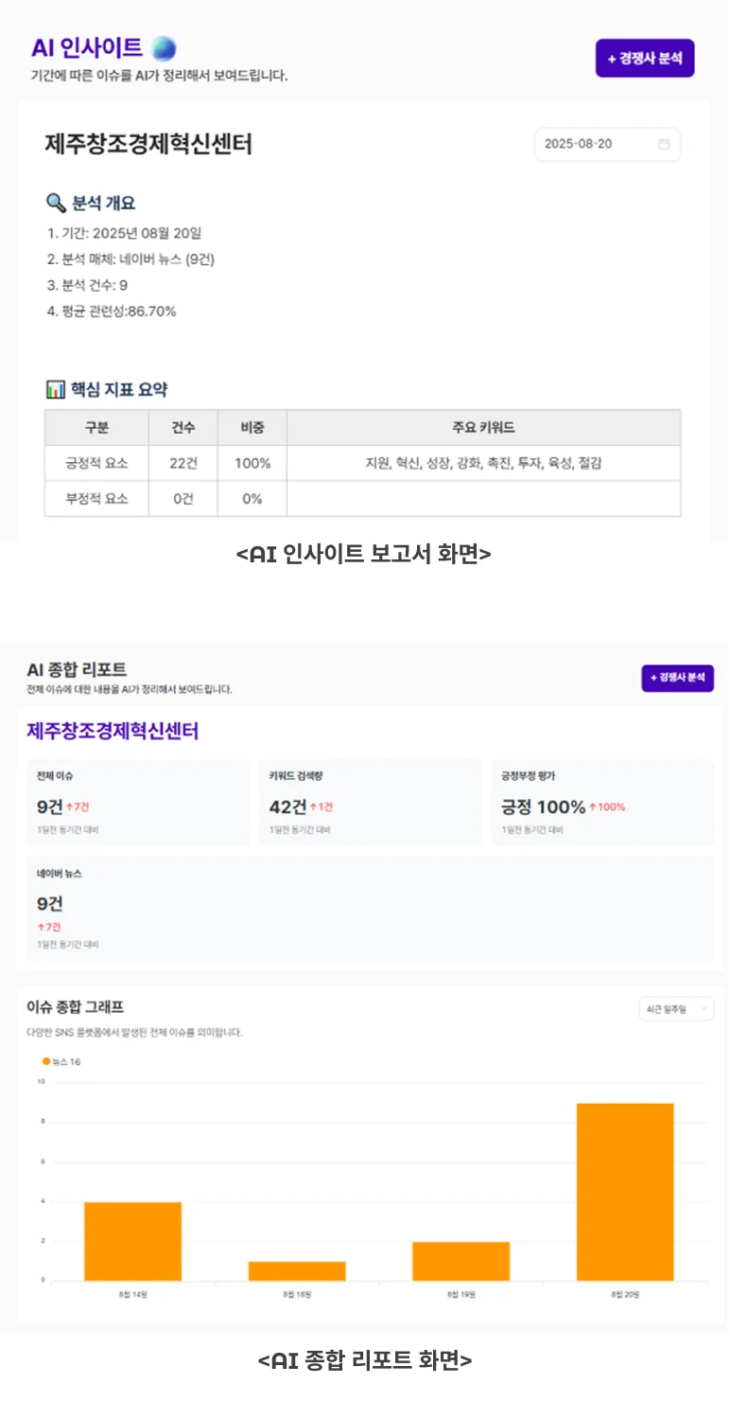Screen dimensions: 730x1402
Task: Click the 비중 table column header
Action: [x=252, y=428]
